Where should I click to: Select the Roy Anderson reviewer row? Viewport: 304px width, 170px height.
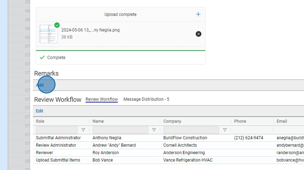pos(106,153)
